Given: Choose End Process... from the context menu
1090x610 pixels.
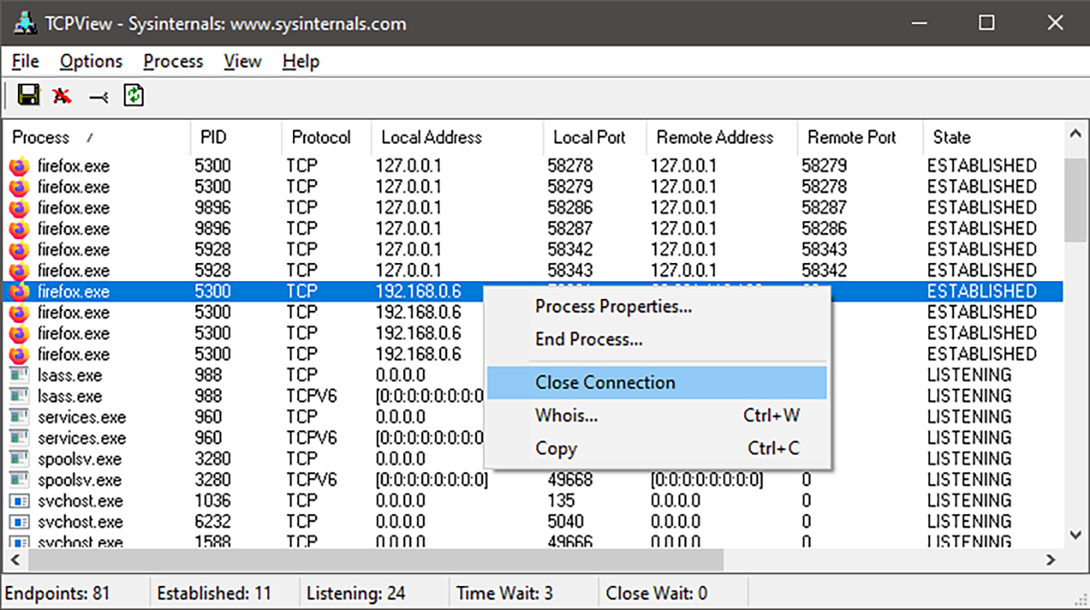Looking at the screenshot, I should pyautogui.click(x=657, y=339).
